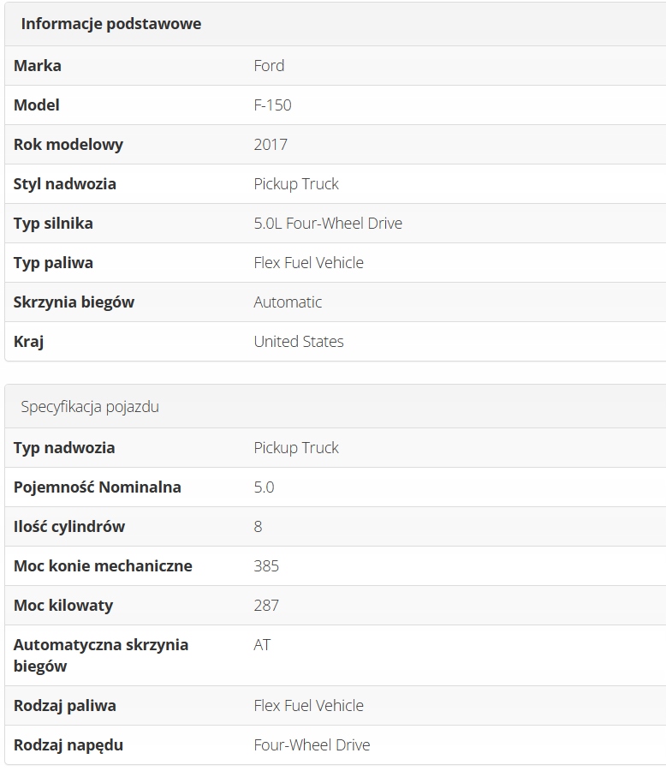Viewport: 666px width, 777px height.
Task: Click "Four-Wheel Drive" in Rodzaj napędu row
Action: [312, 745]
